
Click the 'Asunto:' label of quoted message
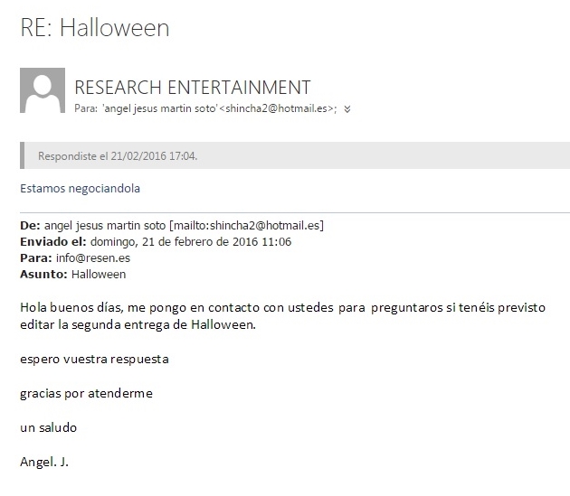tap(43, 275)
